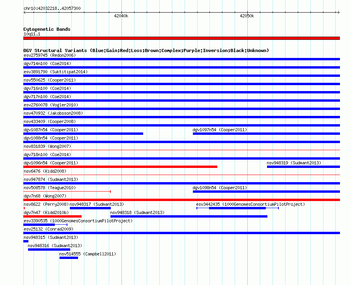Click the red 10q11.1 cytogenetic band bar

coord(181,38)
